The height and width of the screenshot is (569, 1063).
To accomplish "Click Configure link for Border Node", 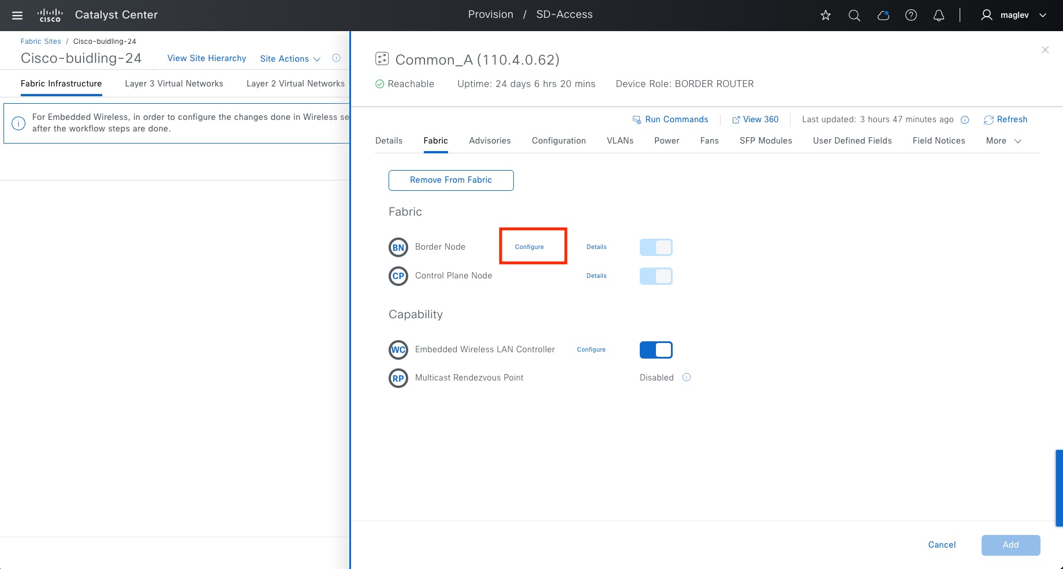I will [x=529, y=247].
